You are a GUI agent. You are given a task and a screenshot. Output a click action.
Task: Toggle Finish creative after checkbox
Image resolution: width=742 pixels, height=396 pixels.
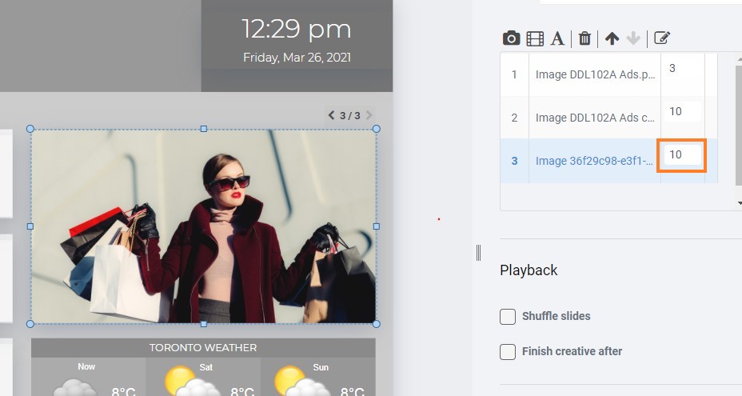coord(508,352)
